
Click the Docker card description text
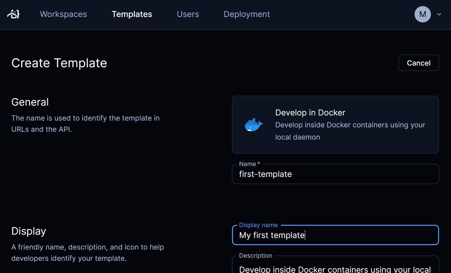tap(350, 131)
